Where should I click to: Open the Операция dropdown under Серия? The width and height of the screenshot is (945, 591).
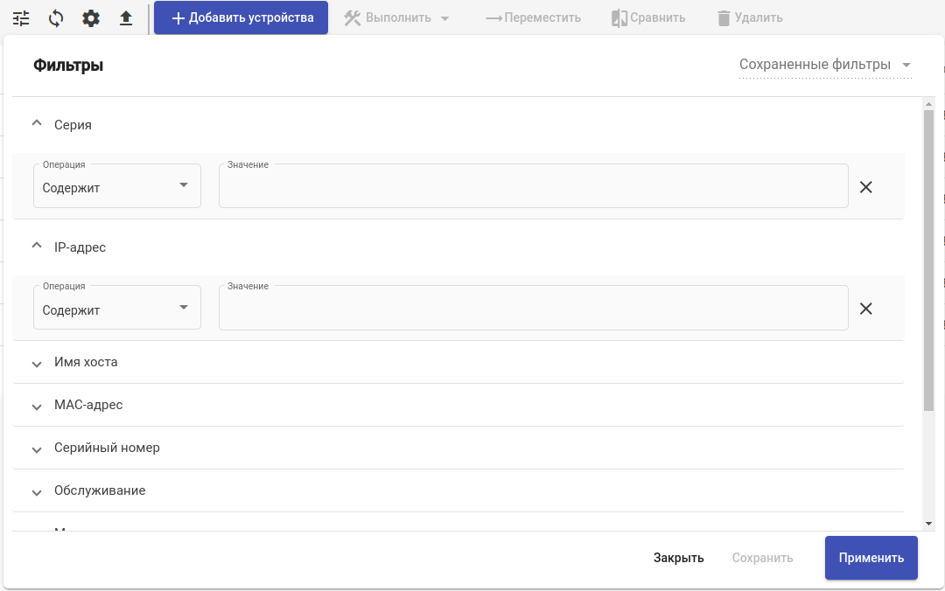tap(117, 186)
